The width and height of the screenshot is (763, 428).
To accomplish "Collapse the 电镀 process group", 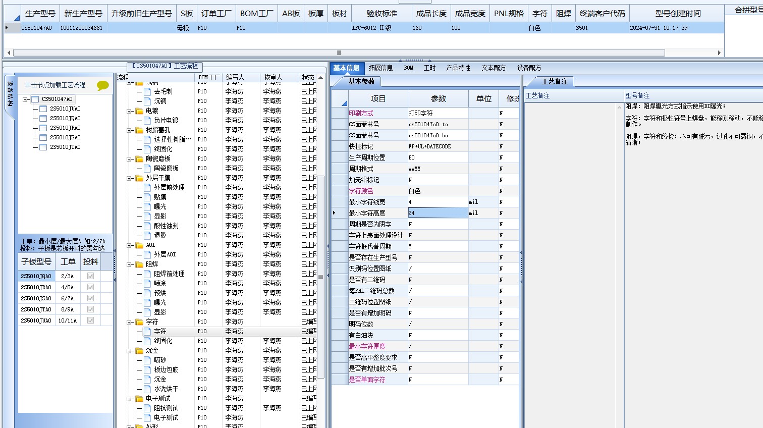I will point(130,111).
